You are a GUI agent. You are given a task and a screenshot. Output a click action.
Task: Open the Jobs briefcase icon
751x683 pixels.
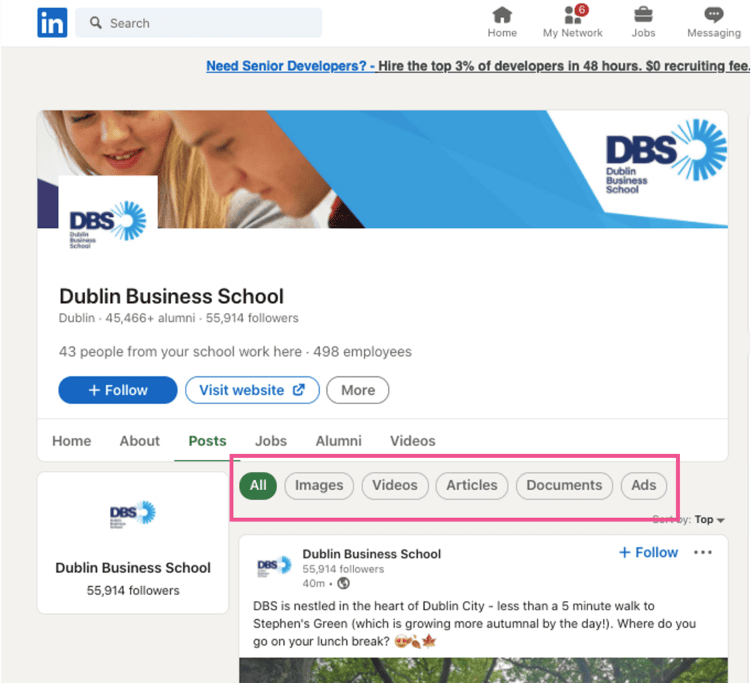pos(642,22)
